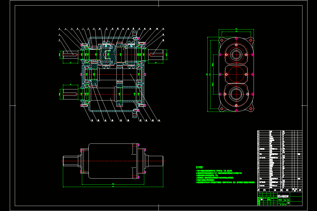Select the upper-right shaft end in section view
This screenshot has width=317, height=211.
[156, 54]
